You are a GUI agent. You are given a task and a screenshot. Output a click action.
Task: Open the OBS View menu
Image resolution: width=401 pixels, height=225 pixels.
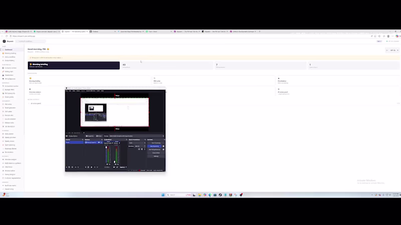pos(74,91)
